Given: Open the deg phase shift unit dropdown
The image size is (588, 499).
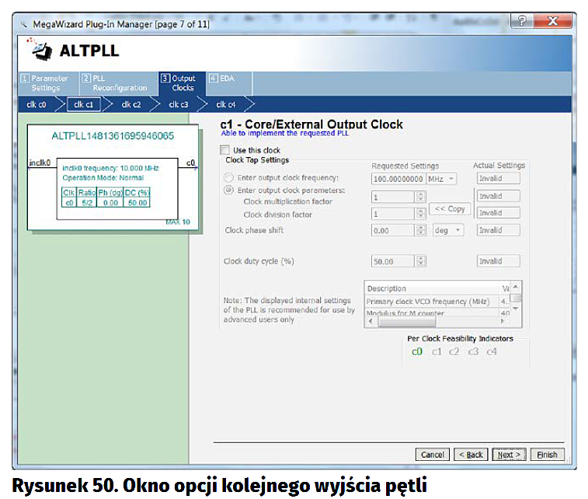Looking at the screenshot, I should [x=448, y=230].
